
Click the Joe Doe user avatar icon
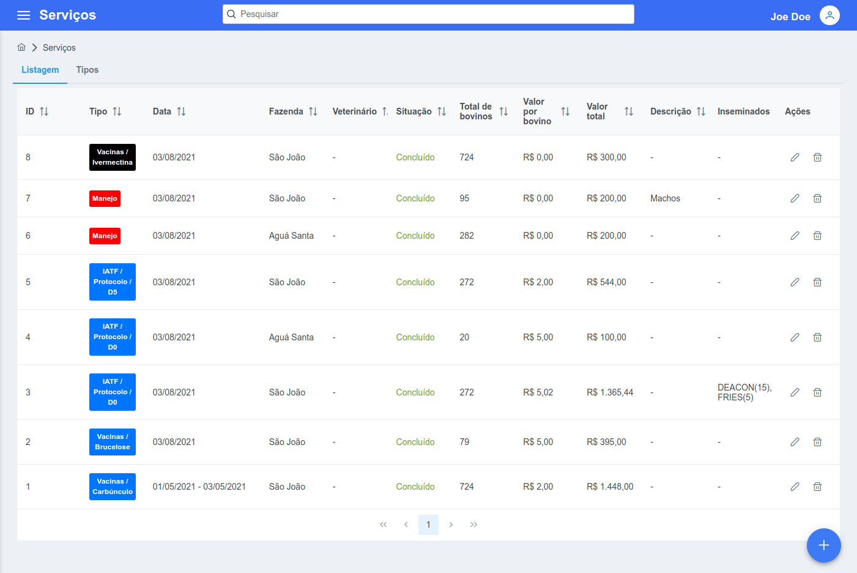point(829,15)
